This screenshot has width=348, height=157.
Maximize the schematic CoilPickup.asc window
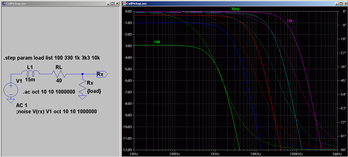pos(113,3)
